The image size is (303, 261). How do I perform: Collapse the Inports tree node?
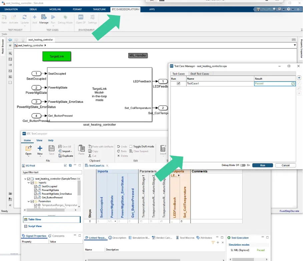tap(29, 183)
